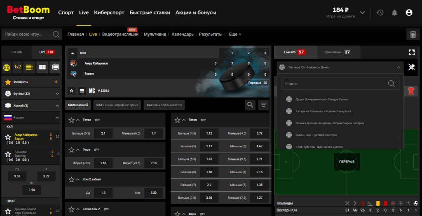Select the 1x2 view icon
The width and height of the screenshot is (422, 216).
(17, 67)
